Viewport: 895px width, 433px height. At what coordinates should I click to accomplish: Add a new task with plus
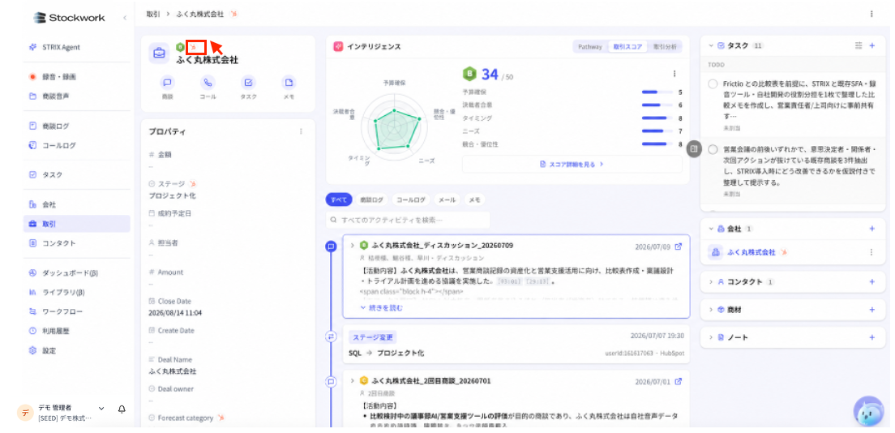(872, 45)
